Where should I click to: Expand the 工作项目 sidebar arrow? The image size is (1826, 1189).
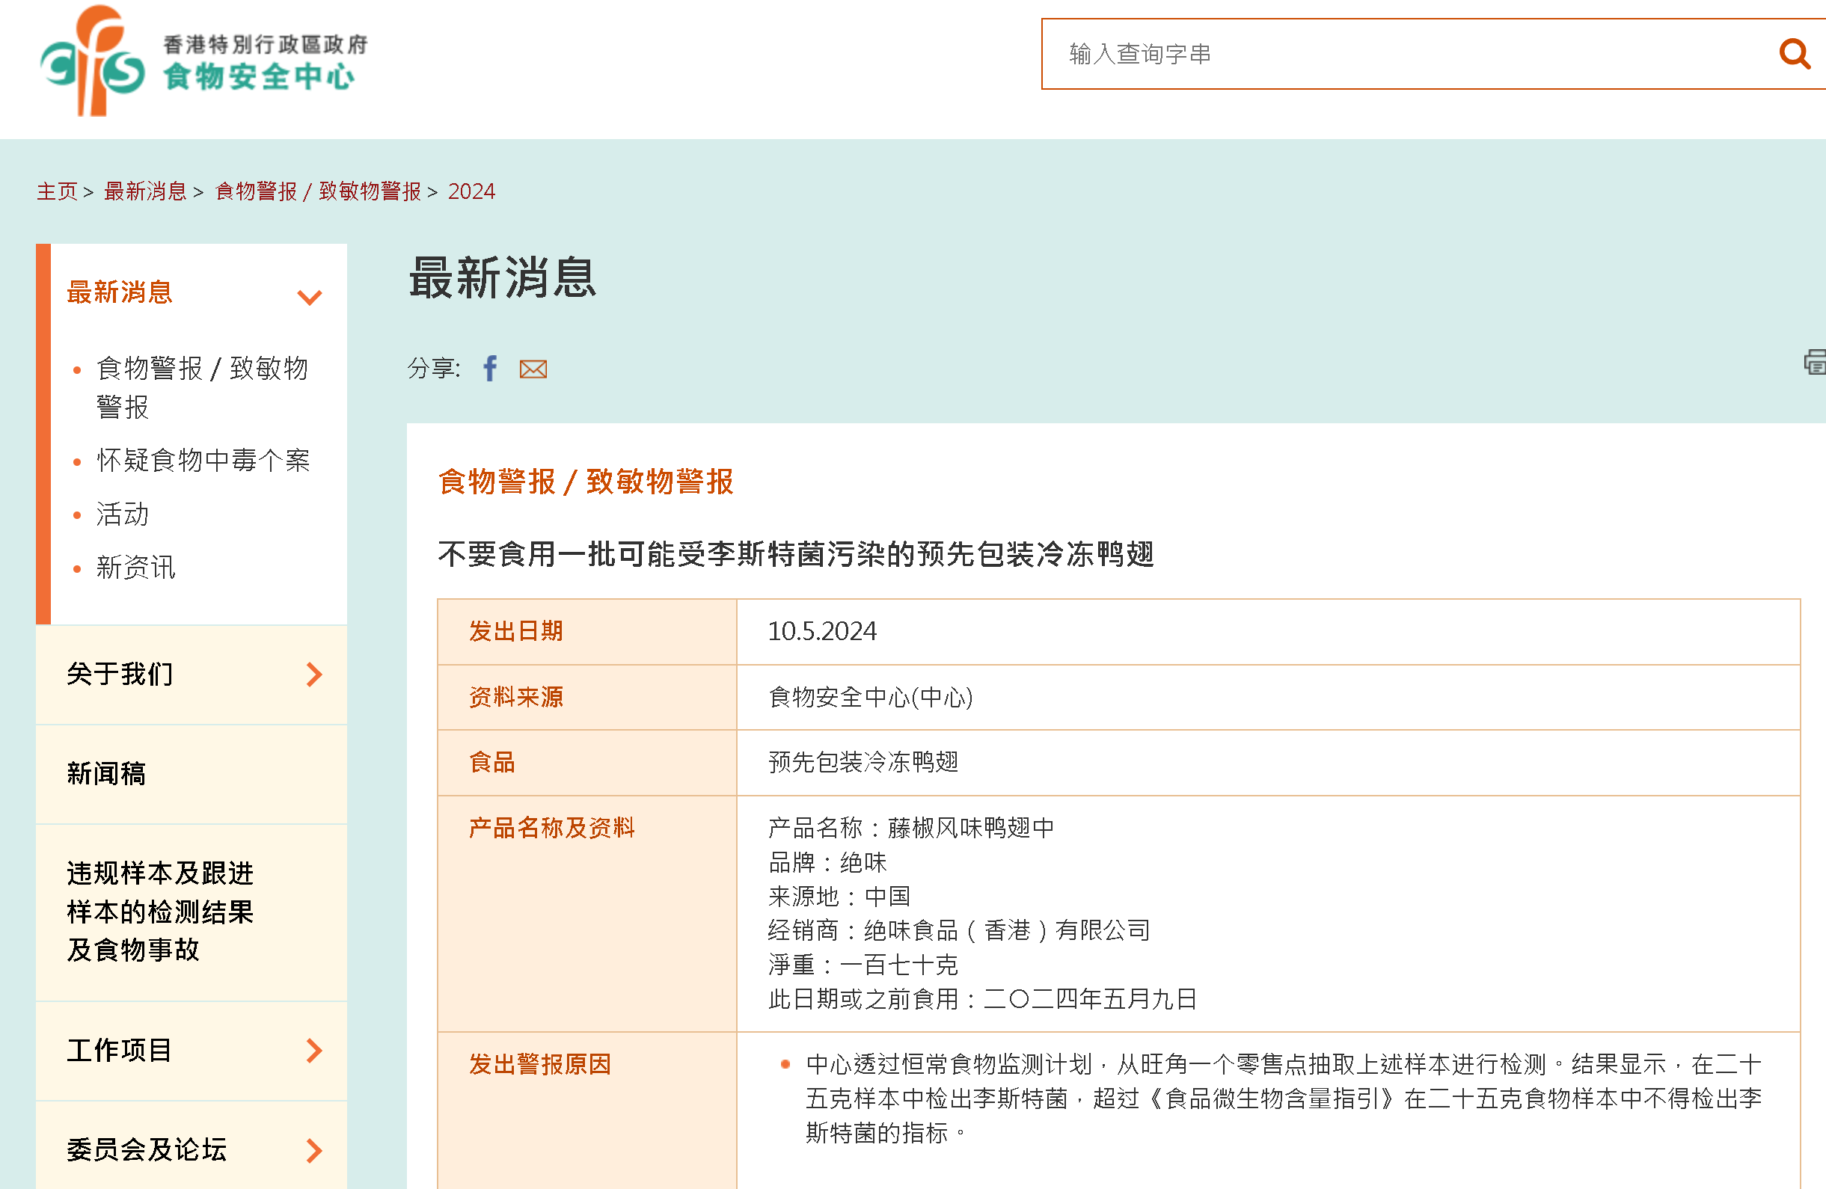313,1050
